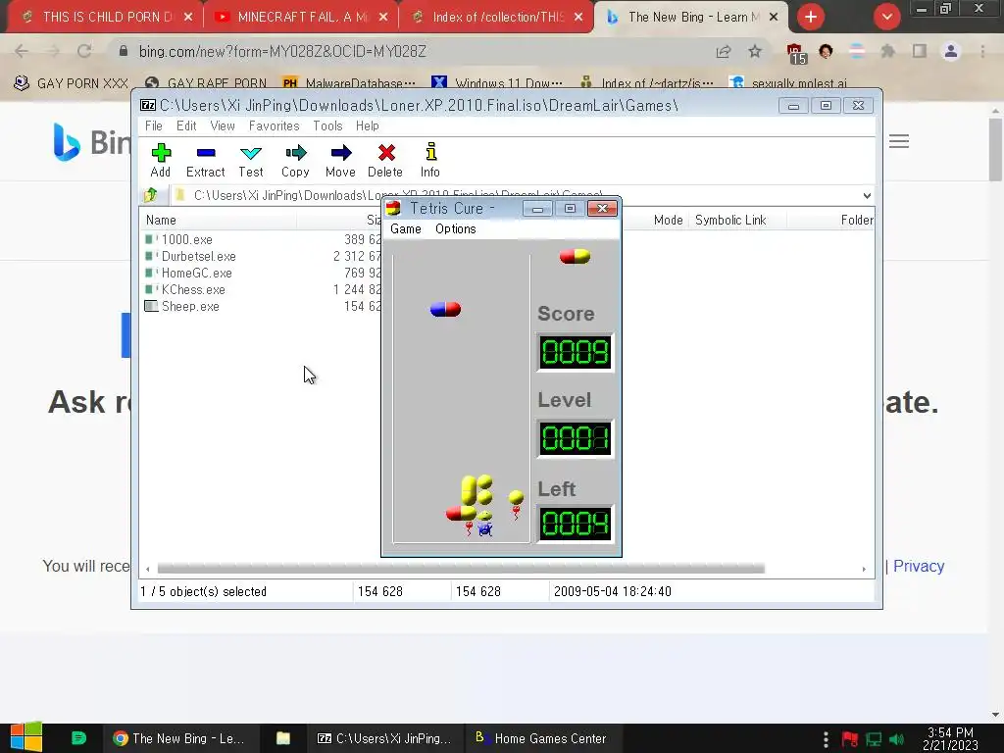
Task: Select the 1000.exe file row
Action: 261,239
